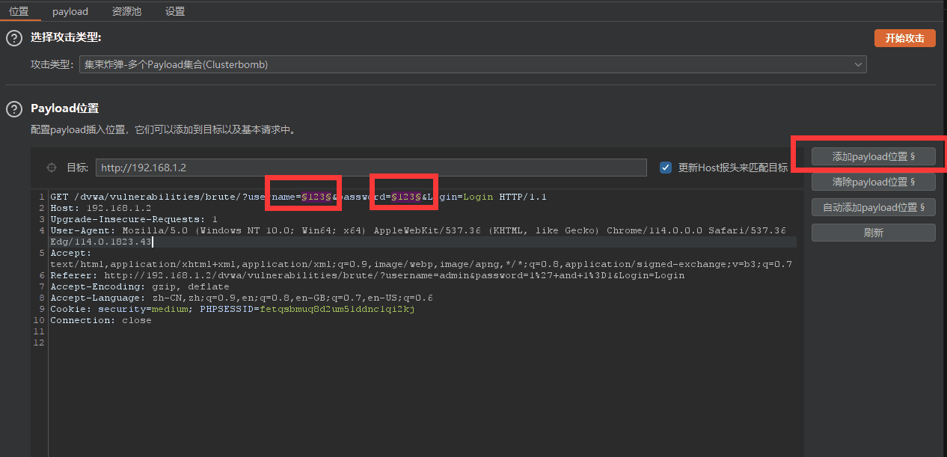Image resolution: width=947 pixels, height=457 pixels.
Task: Switch to the 资源池 tab
Action: [x=126, y=11]
